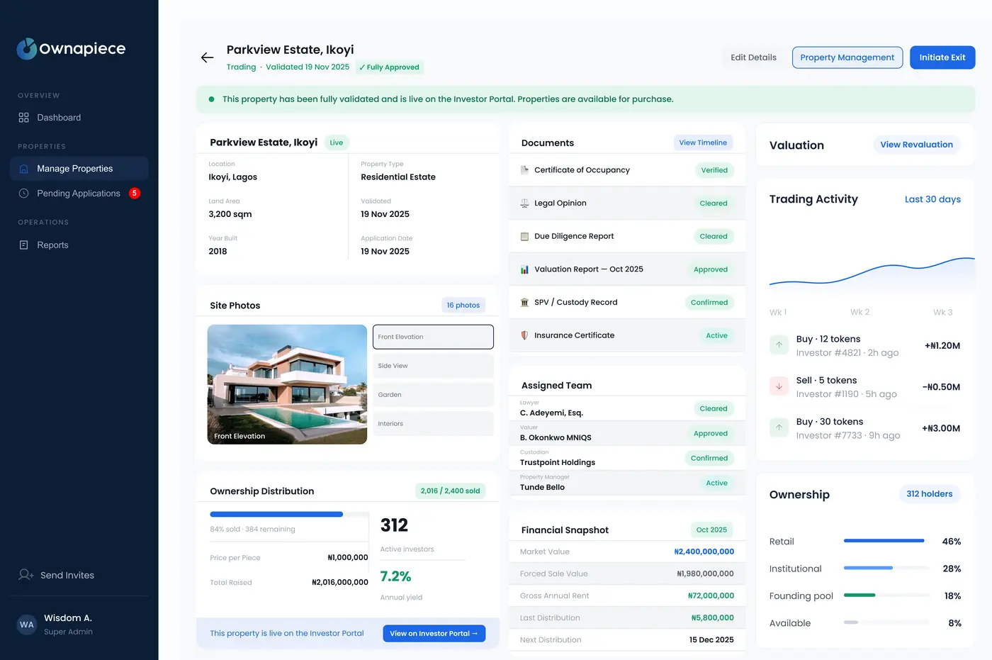992x660 pixels.
Task: Click the green dot in validation banner
Action: coord(211,99)
